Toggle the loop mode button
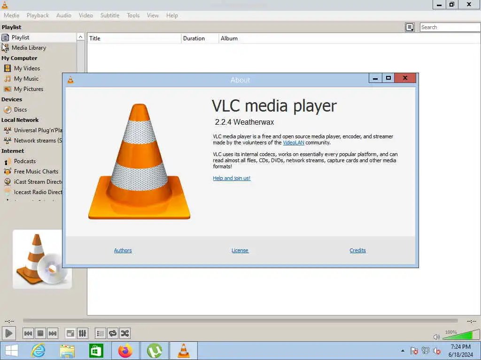The width and height of the screenshot is (481, 360). pos(113,333)
